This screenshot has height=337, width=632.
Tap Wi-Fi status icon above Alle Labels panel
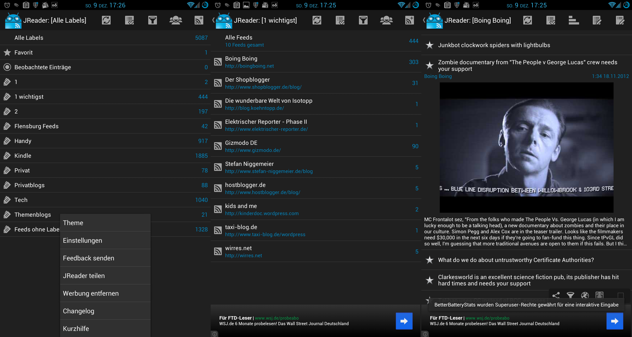[190, 5]
